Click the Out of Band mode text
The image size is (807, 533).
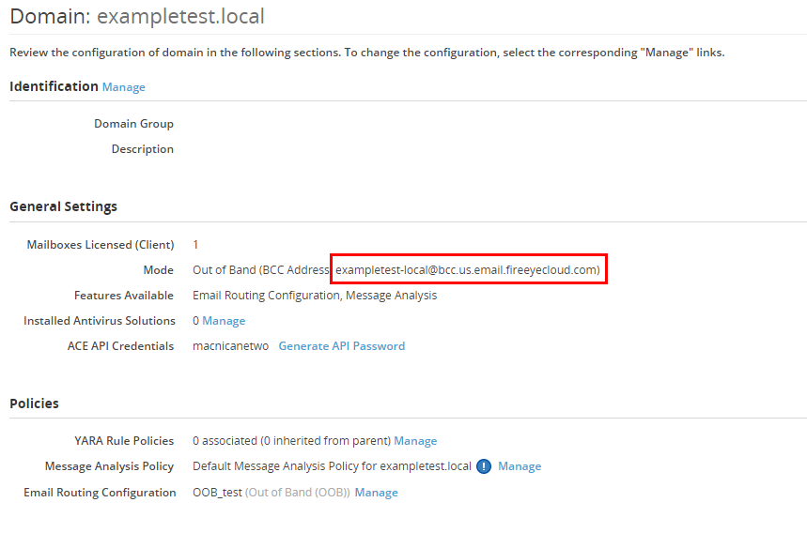[224, 270]
